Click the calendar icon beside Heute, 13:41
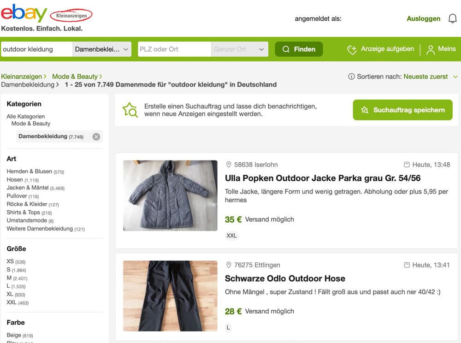The height and width of the screenshot is (343, 461). 407,265
